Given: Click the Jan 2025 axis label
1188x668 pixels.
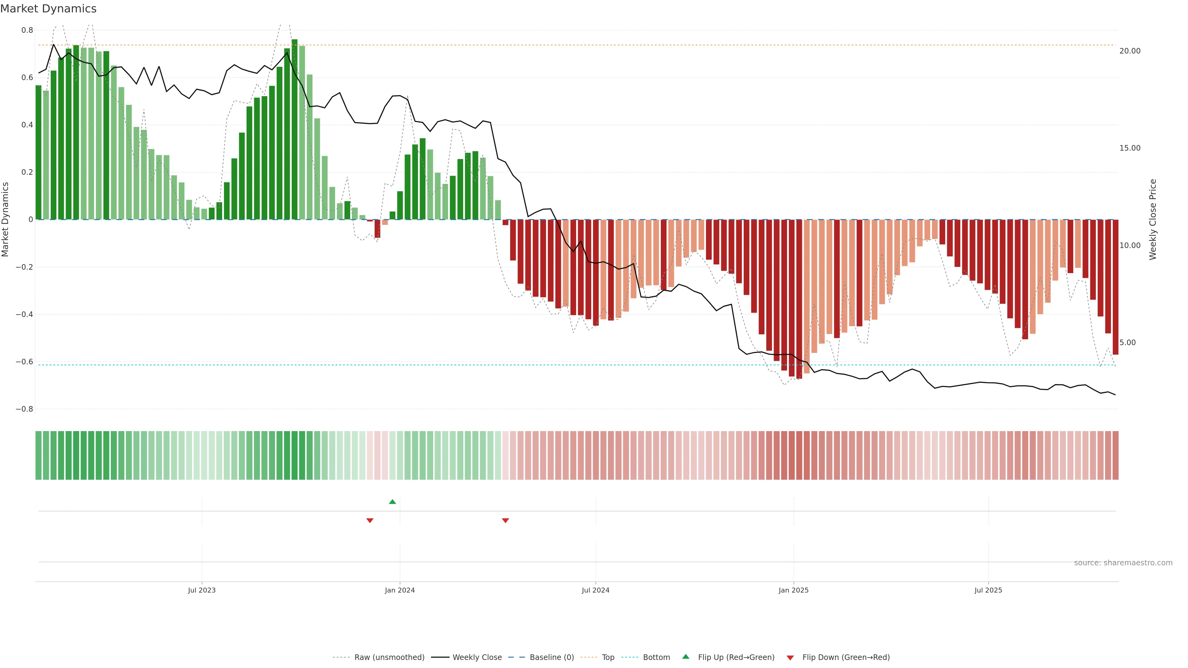Looking at the screenshot, I should click(793, 590).
